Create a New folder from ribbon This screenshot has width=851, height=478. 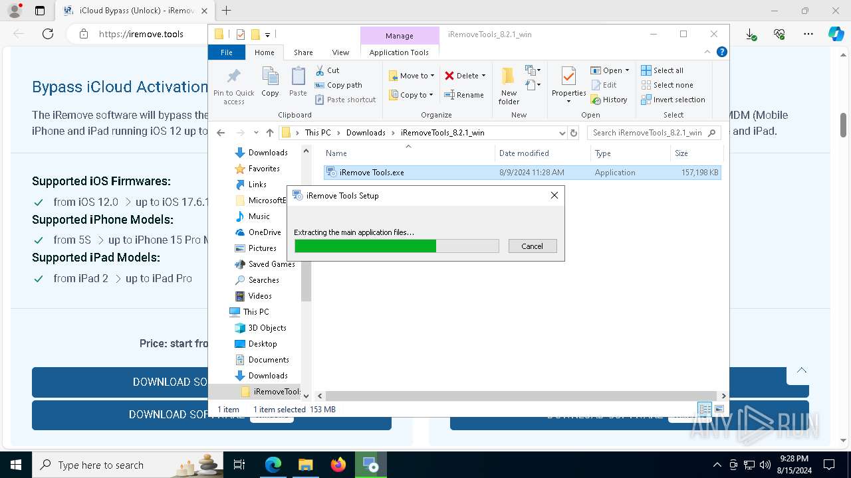pyautogui.click(x=509, y=85)
